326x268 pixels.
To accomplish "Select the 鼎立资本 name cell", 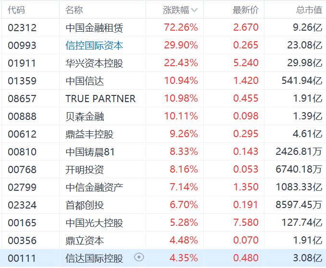I will click(85, 241).
